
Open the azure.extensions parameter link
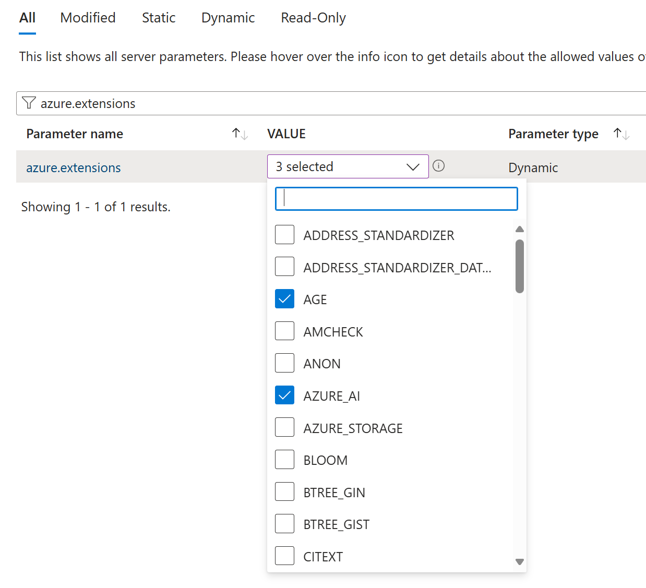pyautogui.click(x=74, y=167)
